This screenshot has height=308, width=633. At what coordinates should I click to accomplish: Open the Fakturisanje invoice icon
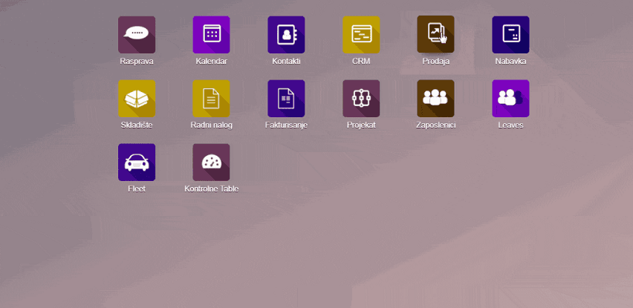[x=286, y=98]
